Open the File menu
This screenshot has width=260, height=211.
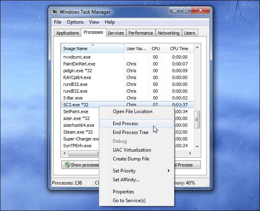pos(58,22)
